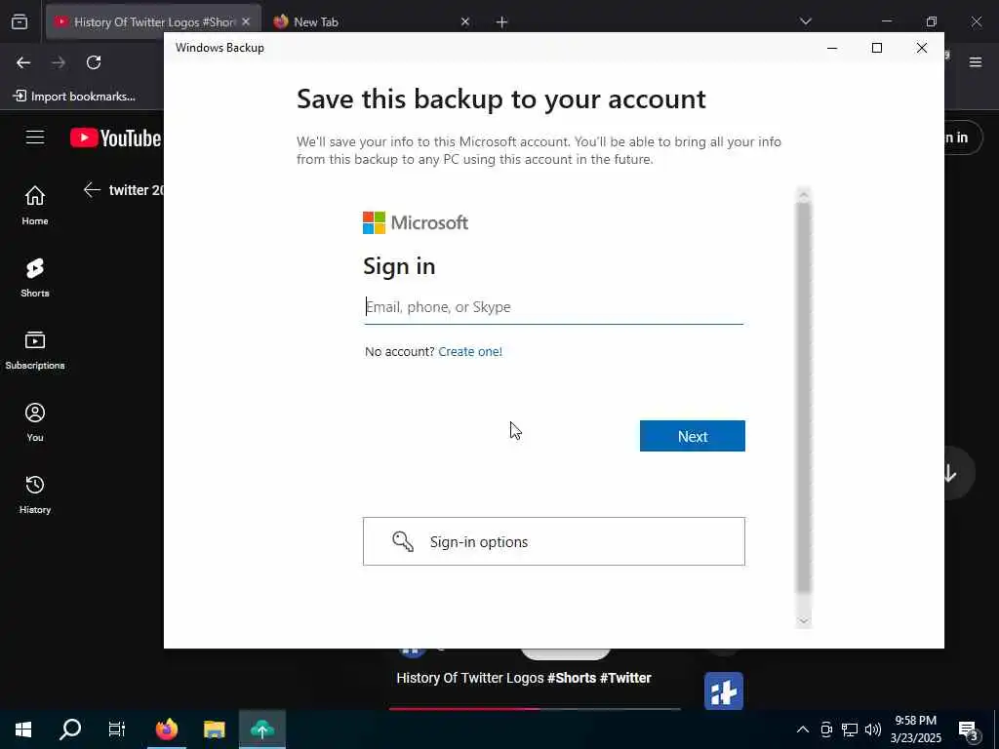Image resolution: width=999 pixels, height=749 pixels.
Task: Click the Next button
Action: coord(692,436)
